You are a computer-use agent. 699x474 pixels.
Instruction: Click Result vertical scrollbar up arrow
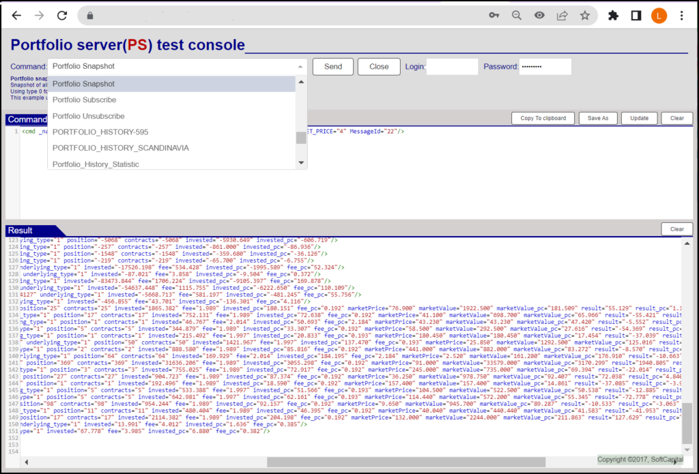point(687,243)
